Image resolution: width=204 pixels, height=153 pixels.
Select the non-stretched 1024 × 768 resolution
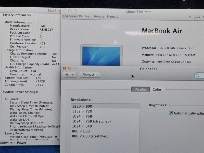[106, 116]
